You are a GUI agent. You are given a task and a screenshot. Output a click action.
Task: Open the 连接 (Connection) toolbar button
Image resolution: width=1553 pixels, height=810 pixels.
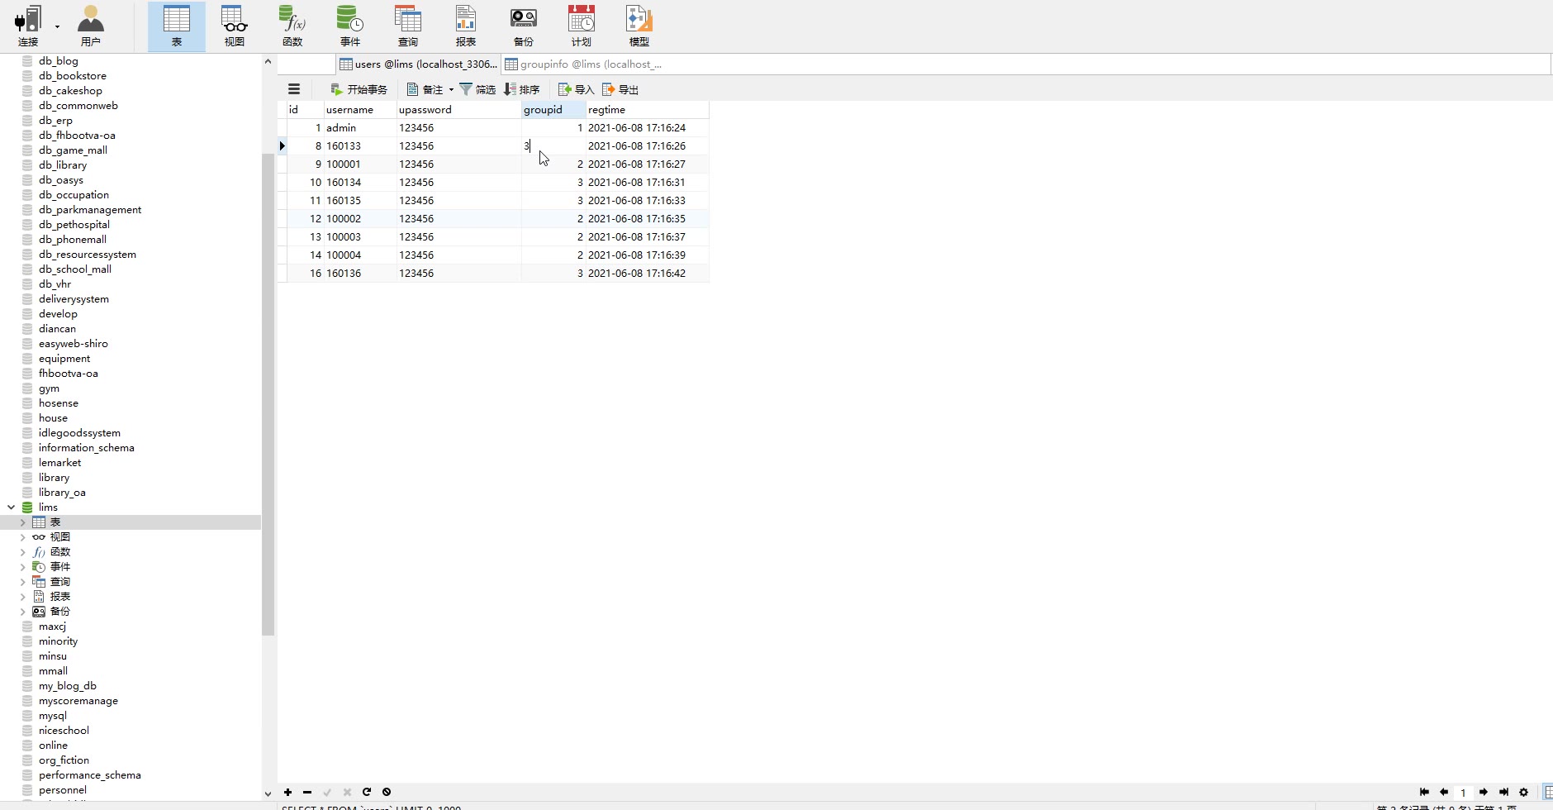[28, 26]
